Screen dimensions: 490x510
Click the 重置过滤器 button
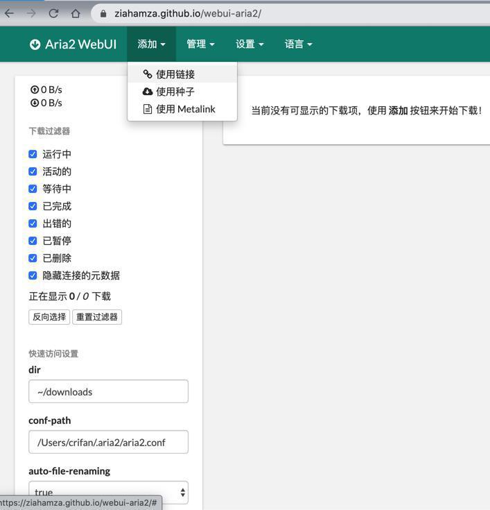pos(97,317)
